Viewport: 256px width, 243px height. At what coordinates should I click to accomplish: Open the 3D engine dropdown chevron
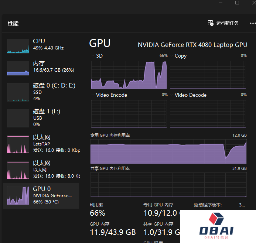click(x=93, y=56)
